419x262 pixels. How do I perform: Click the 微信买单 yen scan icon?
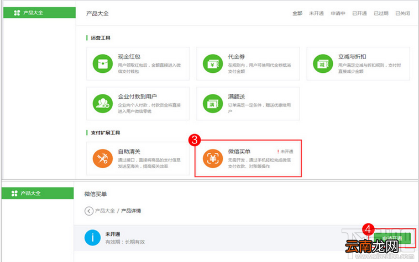pyautogui.click(x=213, y=159)
